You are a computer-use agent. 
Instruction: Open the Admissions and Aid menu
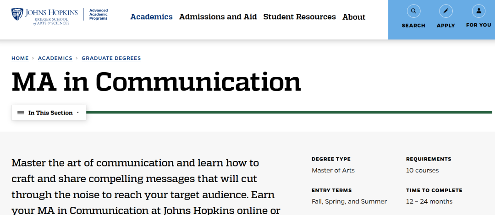(218, 17)
